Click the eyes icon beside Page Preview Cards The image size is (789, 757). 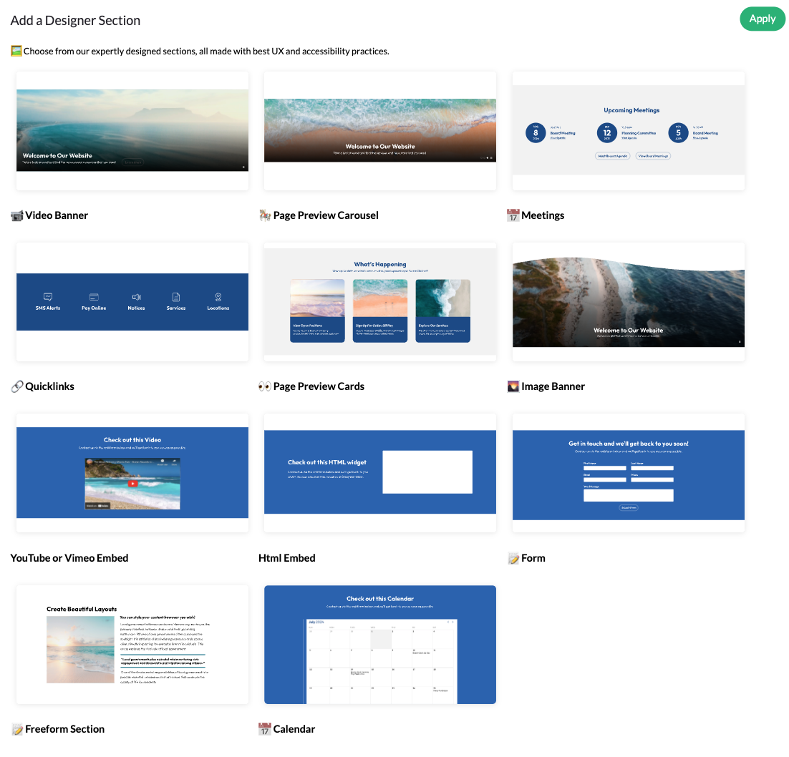pos(265,386)
